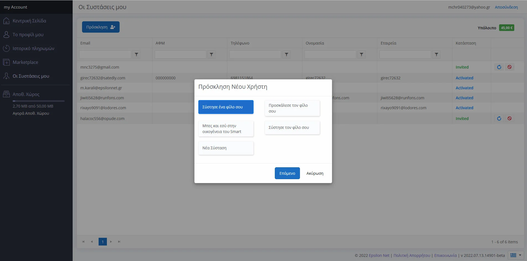Cancel invitation for mnc3275@gmail.com
The image size is (527, 261).
click(x=509, y=67)
